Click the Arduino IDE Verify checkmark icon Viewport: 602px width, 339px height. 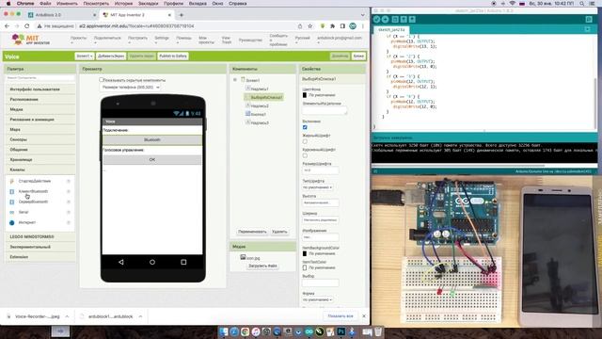click(x=376, y=19)
